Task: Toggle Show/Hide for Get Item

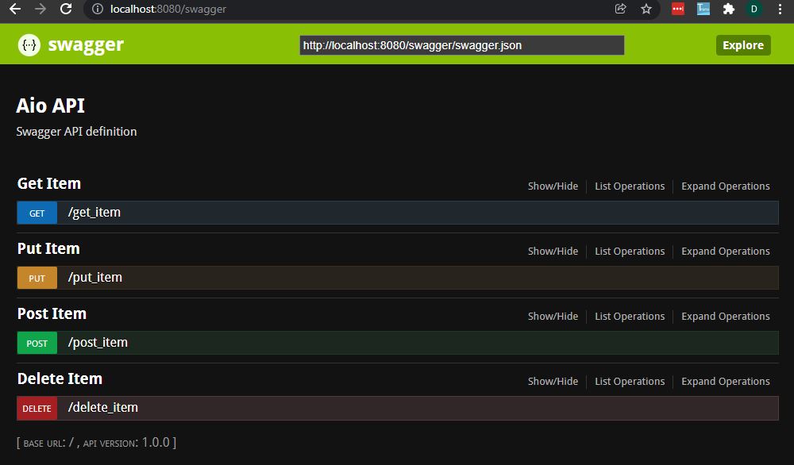Action: coord(553,186)
